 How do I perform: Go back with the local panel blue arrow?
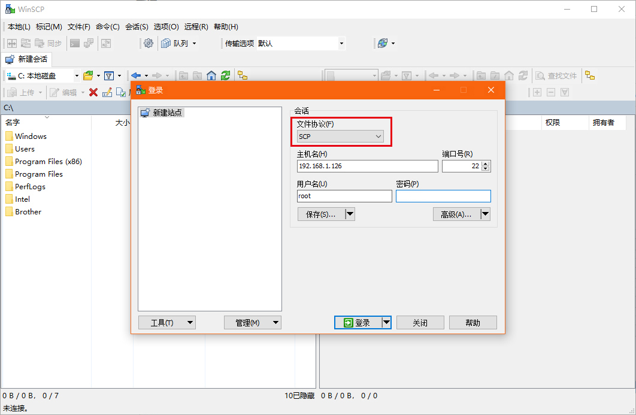[x=136, y=76]
